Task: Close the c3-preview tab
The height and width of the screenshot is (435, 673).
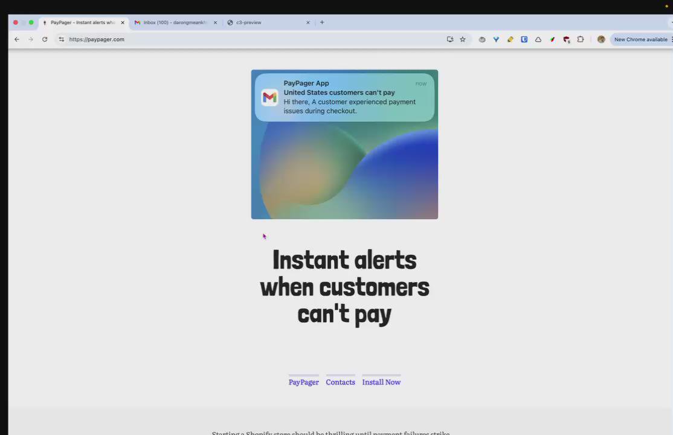Action: (x=308, y=22)
